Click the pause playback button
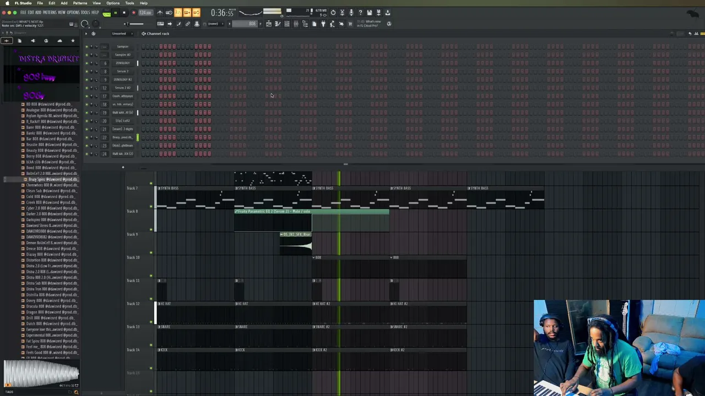The image size is (705, 396). tap(115, 13)
